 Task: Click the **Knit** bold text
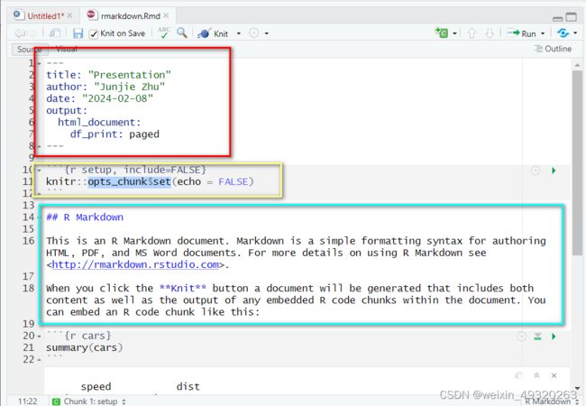183,288
